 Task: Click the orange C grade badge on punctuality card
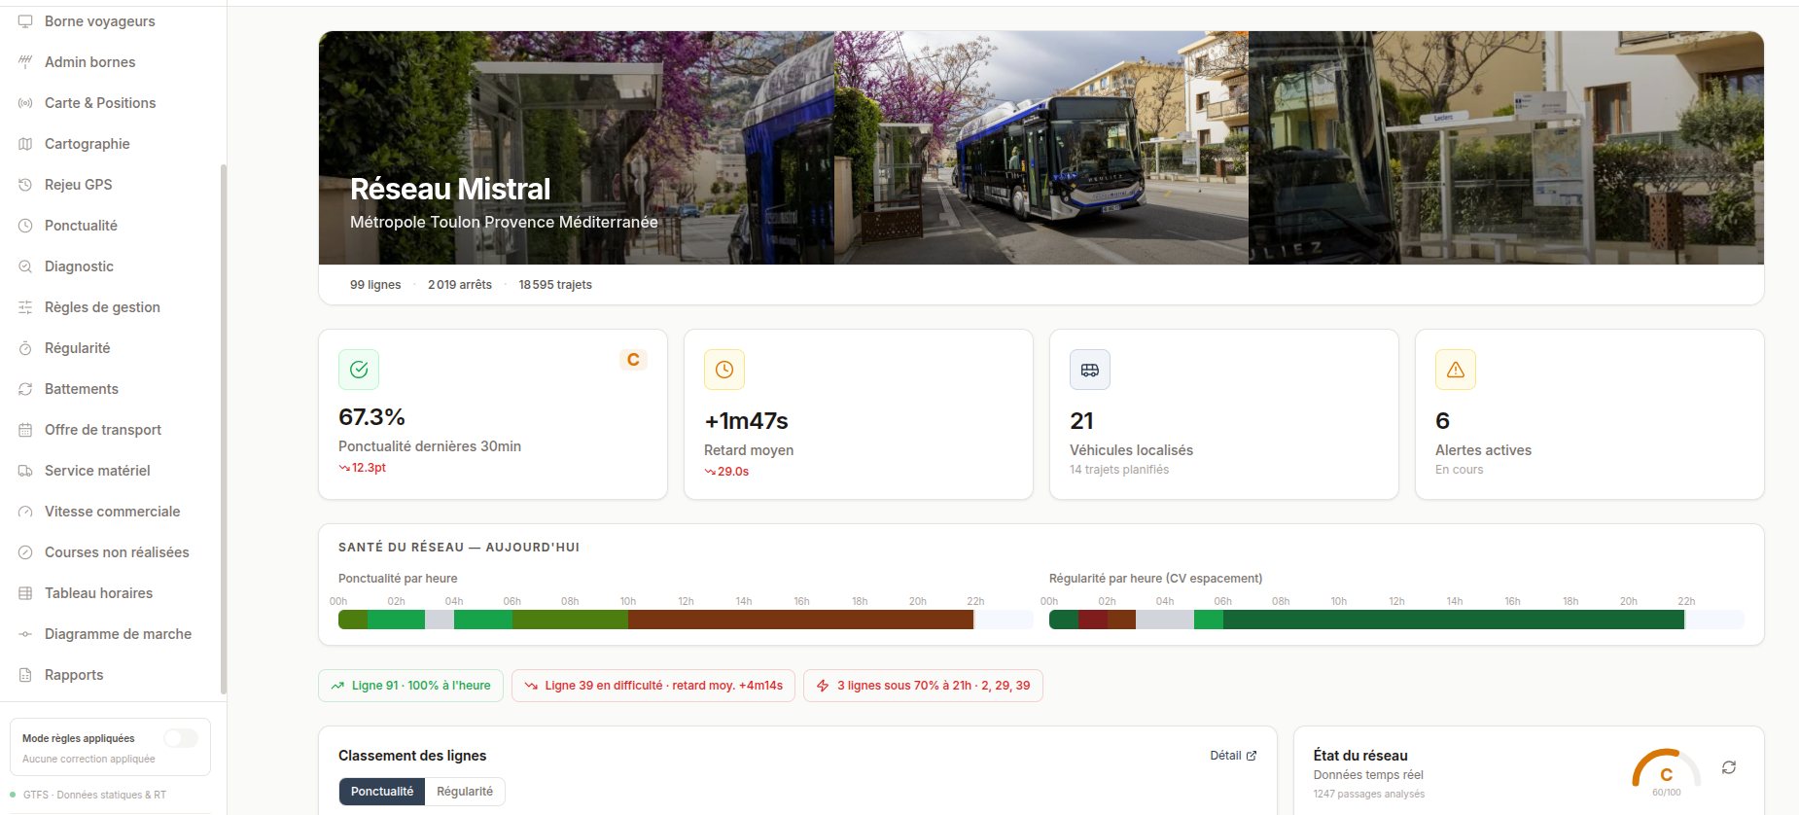[633, 360]
